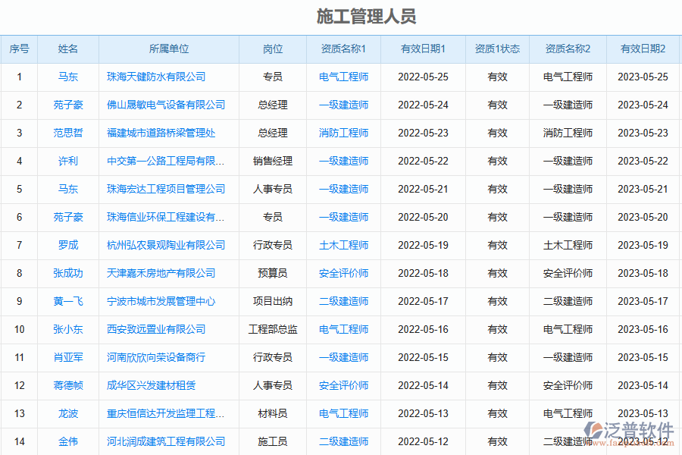Open the 金伟 name link
Image resolution: width=682 pixels, height=455 pixels.
tap(68, 441)
